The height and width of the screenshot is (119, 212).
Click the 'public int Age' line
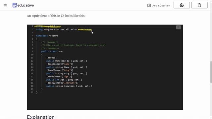[x=64, y=80]
